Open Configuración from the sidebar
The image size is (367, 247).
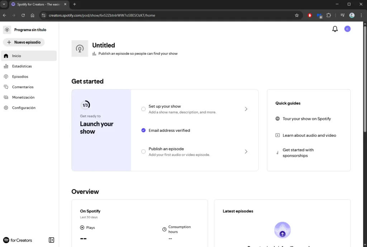click(x=24, y=107)
